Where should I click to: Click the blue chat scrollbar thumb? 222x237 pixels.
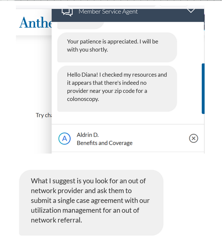[203, 89]
